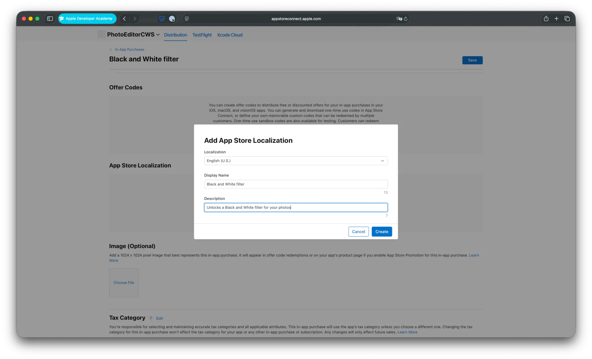
Task: Open Apple Developer Academy profile selector
Action: tap(87, 19)
